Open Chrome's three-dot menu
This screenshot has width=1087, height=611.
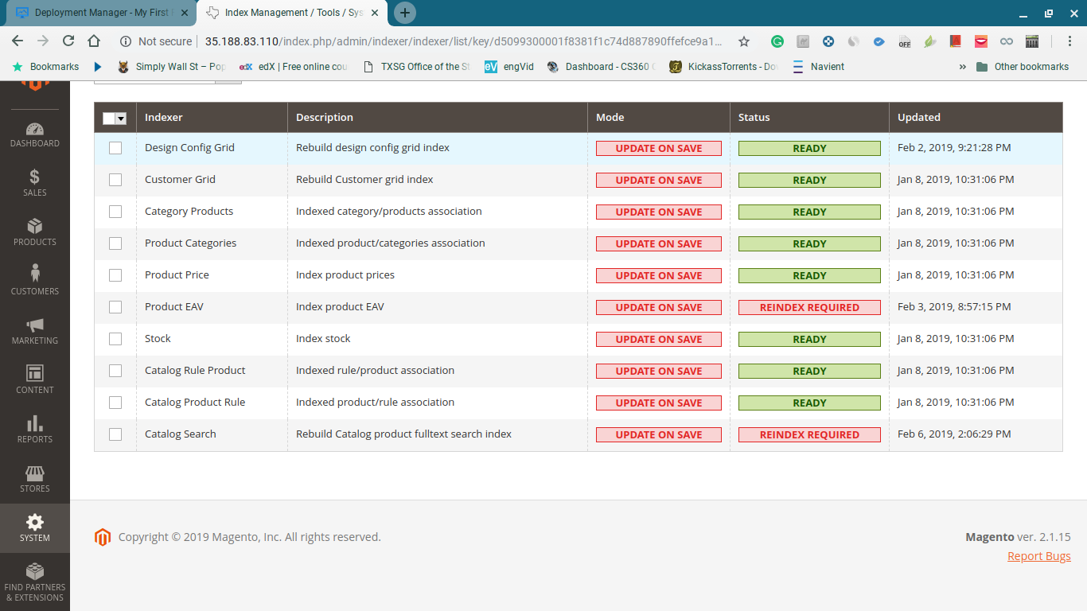(1070, 41)
